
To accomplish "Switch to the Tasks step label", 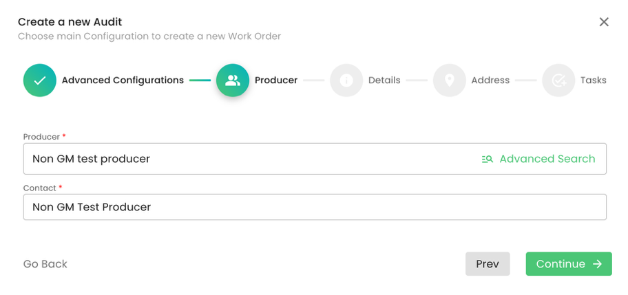I will point(593,80).
